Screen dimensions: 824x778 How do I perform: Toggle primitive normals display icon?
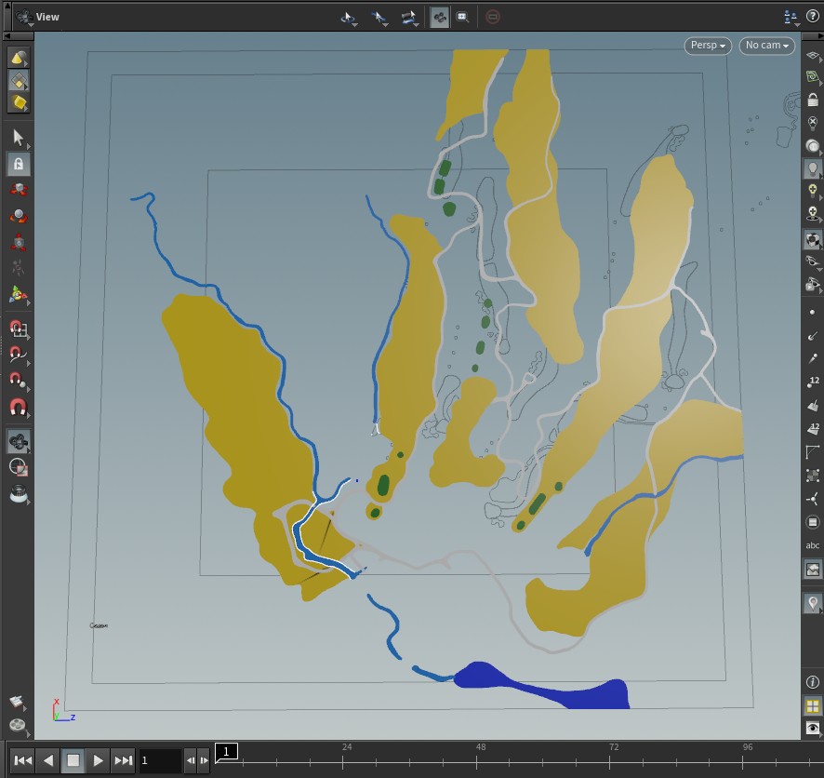[813, 406]
